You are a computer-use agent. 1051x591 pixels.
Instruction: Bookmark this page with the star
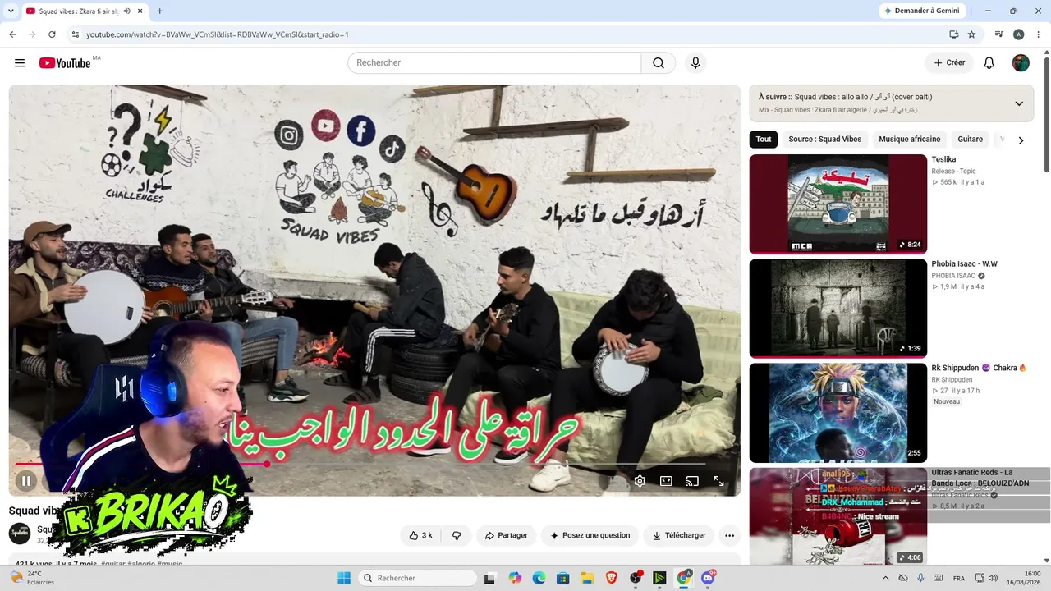pyautogui.click(x=971, y=34)
